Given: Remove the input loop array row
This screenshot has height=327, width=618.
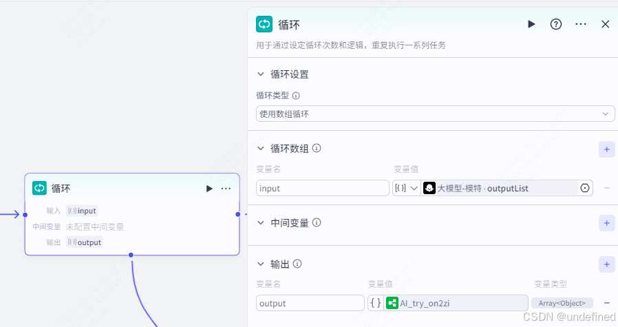Looking at the screenshot, I should pyautogui.click(x=607, y=188).
